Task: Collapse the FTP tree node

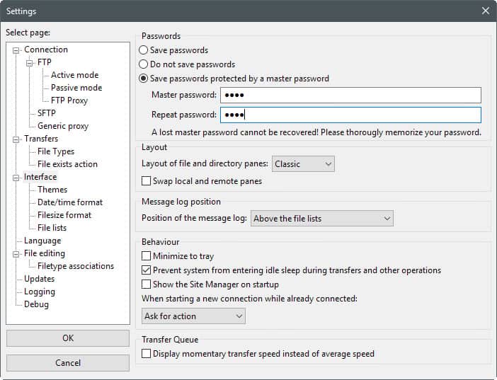Action: pyautogui.click(x=29, y=63)
